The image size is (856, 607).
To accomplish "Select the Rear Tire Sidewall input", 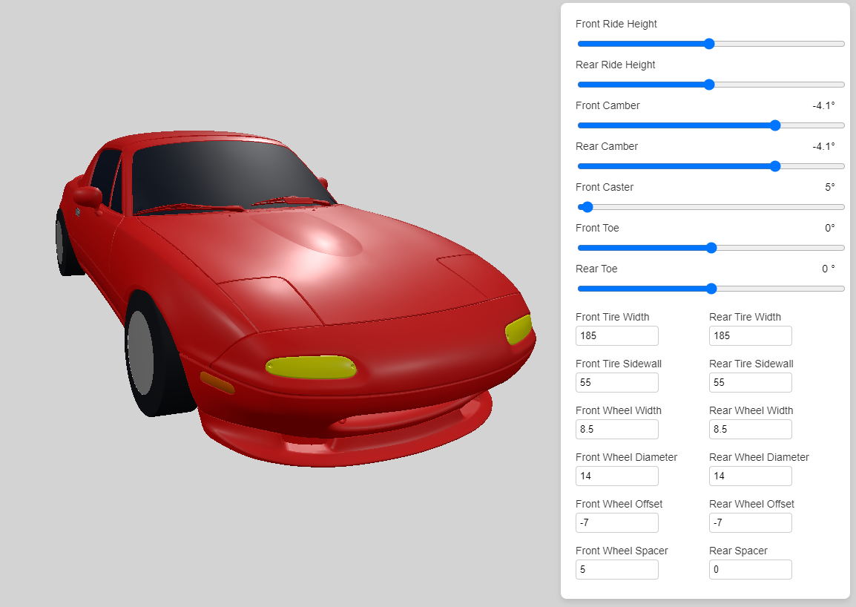I will coord(750,383).
